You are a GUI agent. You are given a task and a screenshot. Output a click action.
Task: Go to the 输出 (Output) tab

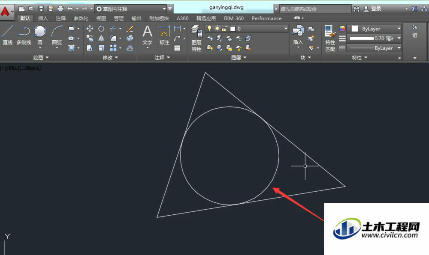(x=136, y=18)
